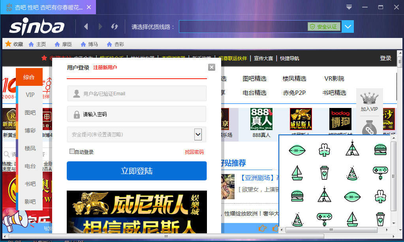
Task: Open the 主页 home bookmark
Action: (37, 44)
